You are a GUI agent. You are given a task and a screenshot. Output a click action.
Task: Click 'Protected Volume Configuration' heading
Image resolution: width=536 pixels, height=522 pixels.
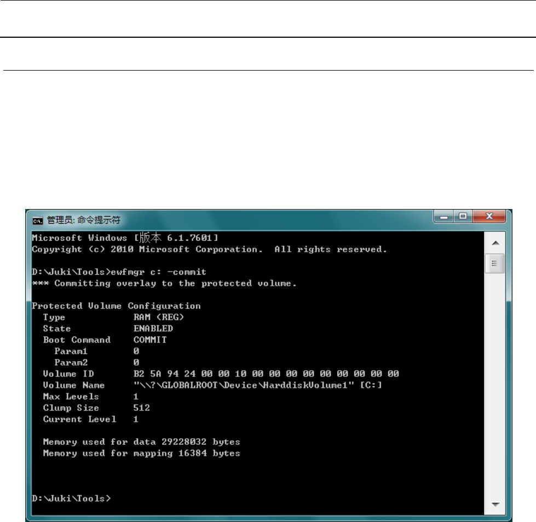[116, 306]
